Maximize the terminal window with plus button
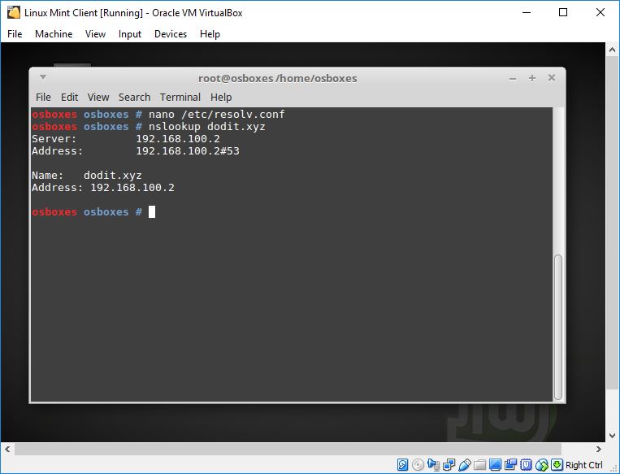 click(531, 78)
